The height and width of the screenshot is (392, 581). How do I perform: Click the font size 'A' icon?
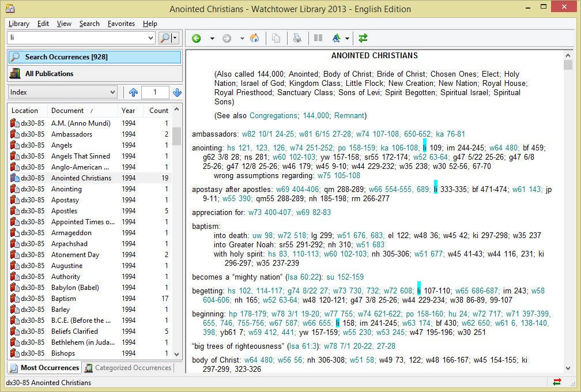(336, 38)
